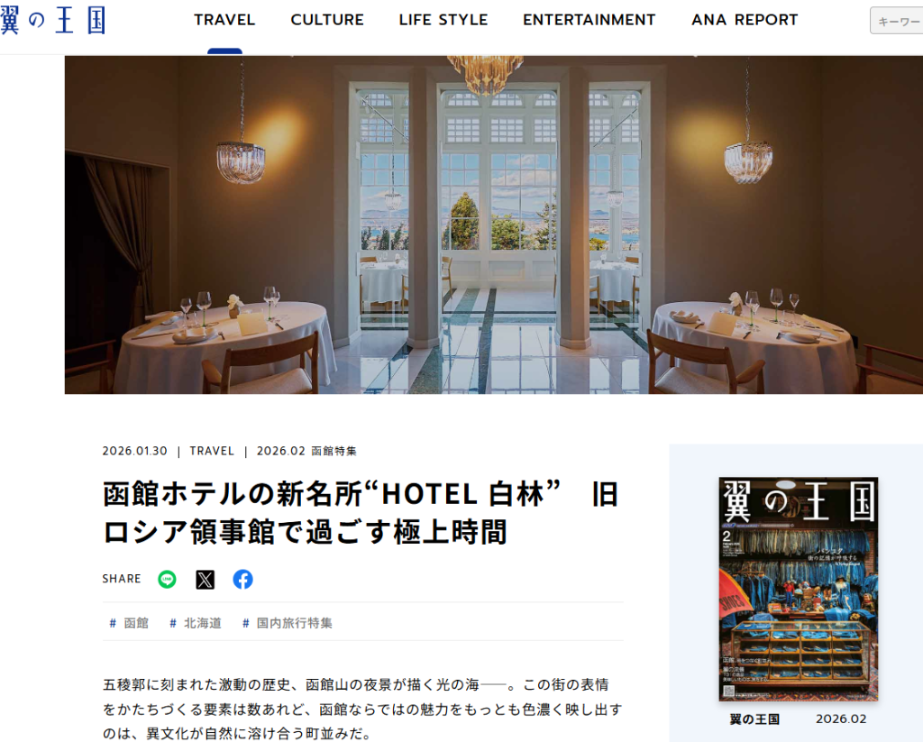Click the hotel dining room hero image
Viewport: 923px width, 742px height.
pos(494,224)
